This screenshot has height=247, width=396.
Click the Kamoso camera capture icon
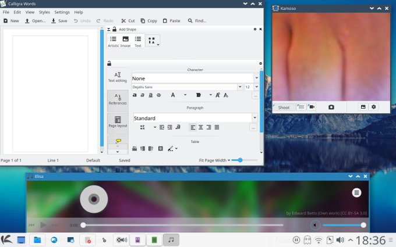pos(331,107)
